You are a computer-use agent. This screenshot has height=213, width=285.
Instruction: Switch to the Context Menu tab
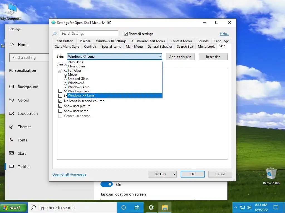181,41
